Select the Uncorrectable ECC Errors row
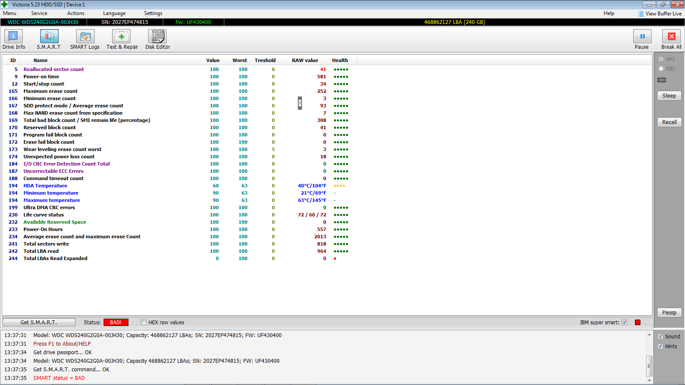Screen dimensions: 685x385 pyautogui.click(x=180, y=171)
